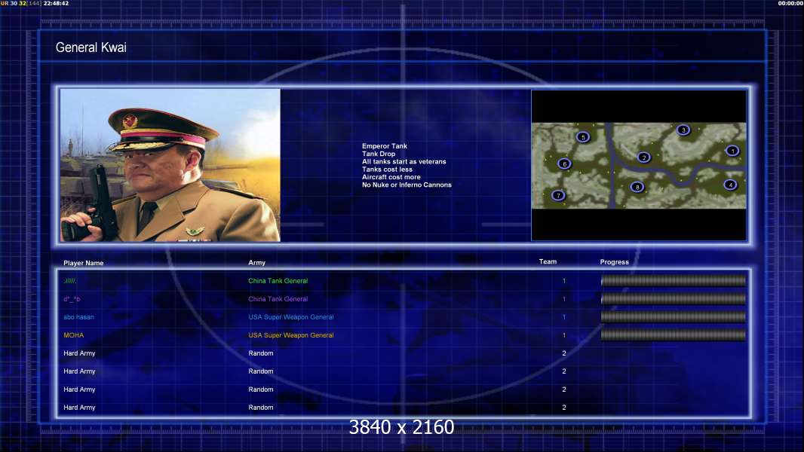Click the 'Tanks cost less' line
Screen dimensions: 804x452
coord(387,169)
